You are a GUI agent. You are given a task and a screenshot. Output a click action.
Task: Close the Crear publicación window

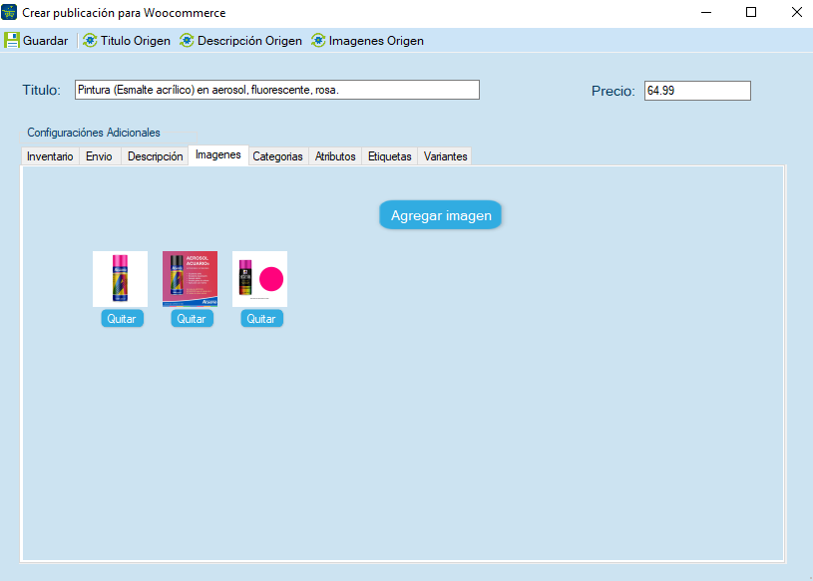797,12
